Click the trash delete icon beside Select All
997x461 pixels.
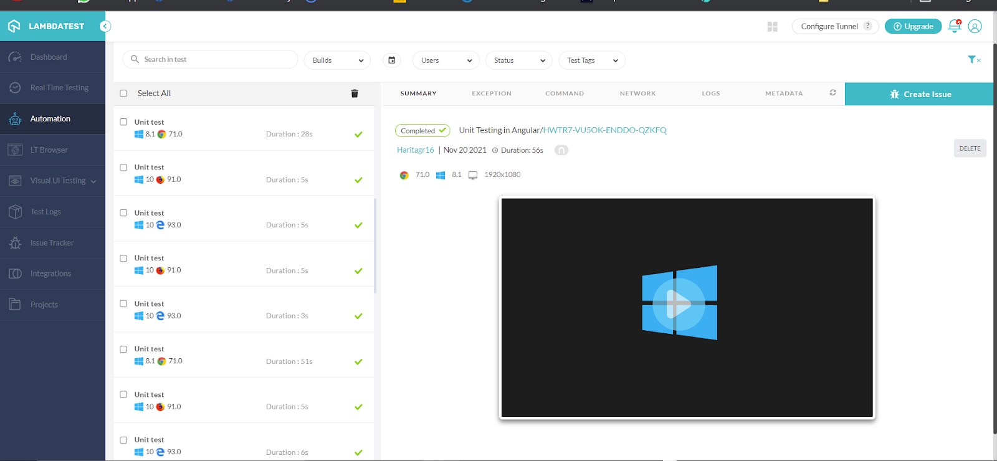[x=355, y=93]
